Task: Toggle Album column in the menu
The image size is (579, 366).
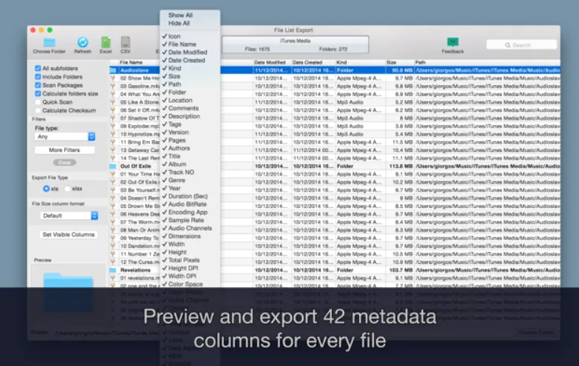Action: click(190, 164)
